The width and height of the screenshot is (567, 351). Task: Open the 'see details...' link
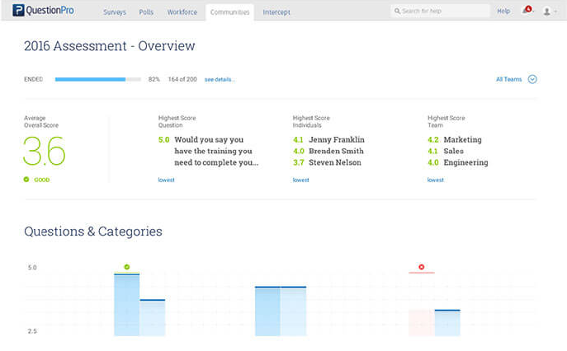[220, 80]
